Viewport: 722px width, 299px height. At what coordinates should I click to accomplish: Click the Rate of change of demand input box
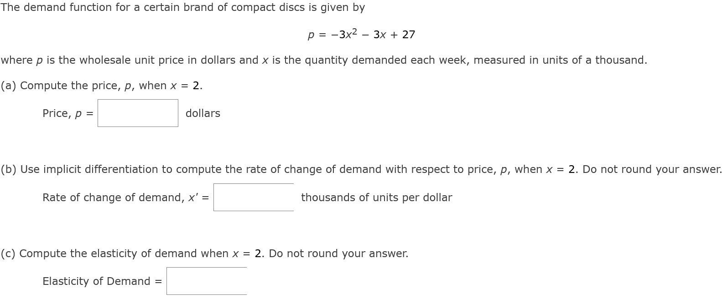tap(253, 197)
